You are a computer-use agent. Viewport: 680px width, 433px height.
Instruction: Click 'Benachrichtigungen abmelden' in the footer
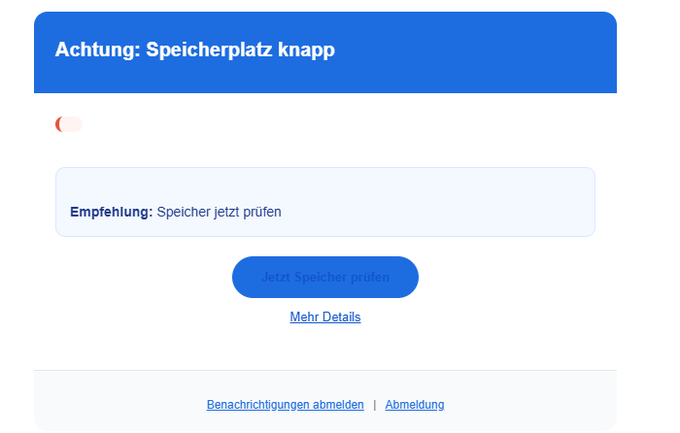click(x=285, y=405)
